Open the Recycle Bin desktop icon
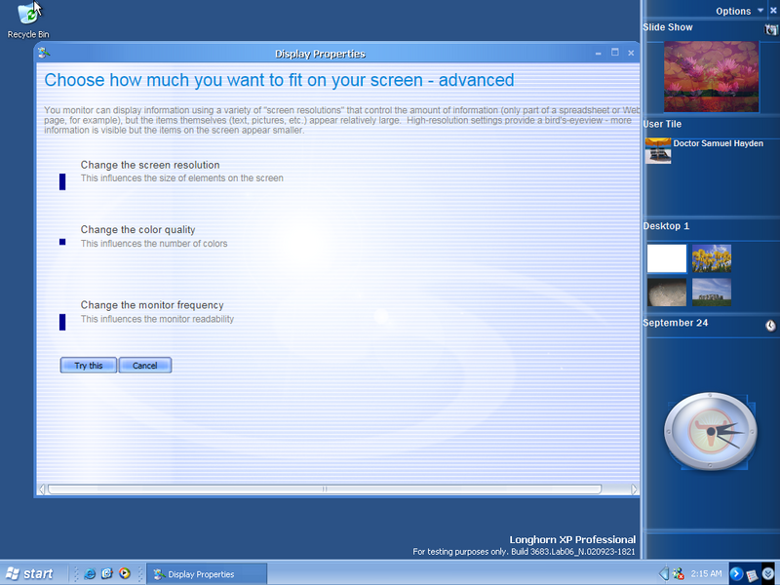780x585 pixels. pyautogui.click(x=28, y=19)
